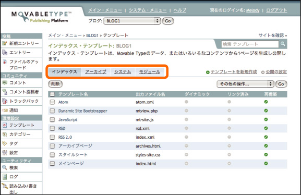Switch to the システム tab
Screen dimensions: 301x195
pos(123,71)
